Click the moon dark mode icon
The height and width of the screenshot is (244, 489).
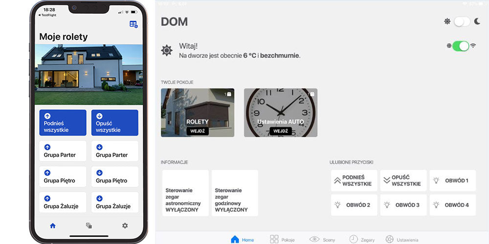click(477, 21)
